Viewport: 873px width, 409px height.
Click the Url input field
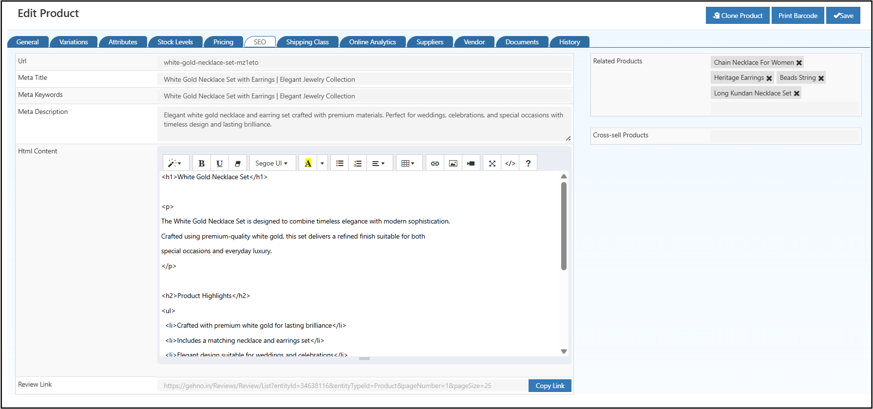(x=364, y=62)
